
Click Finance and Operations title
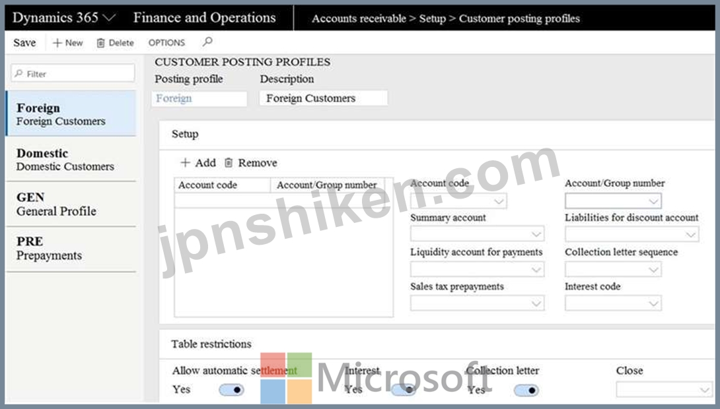pos(204,17)
